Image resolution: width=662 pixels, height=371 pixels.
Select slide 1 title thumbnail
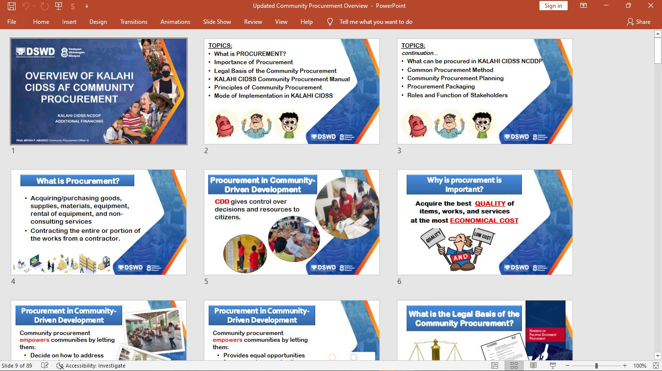[x=99, y=91]
